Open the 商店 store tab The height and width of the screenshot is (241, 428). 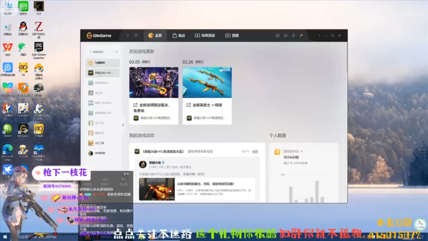[x=179, y=35]
